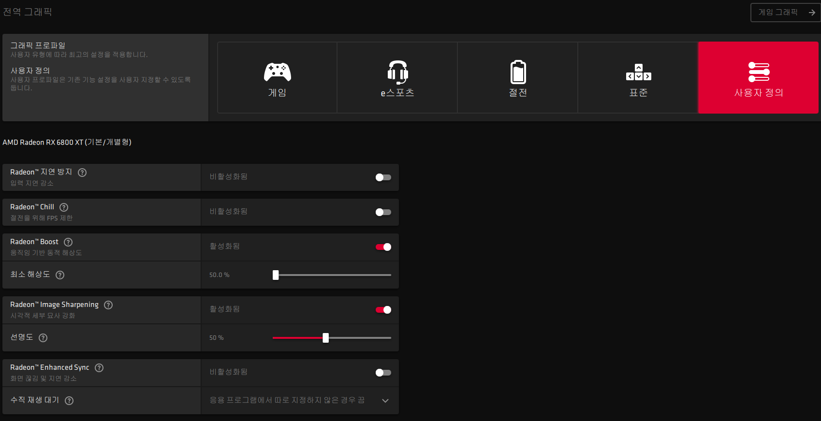Click 활성화됨 status text in Radeon Boost row

point(225,246)
